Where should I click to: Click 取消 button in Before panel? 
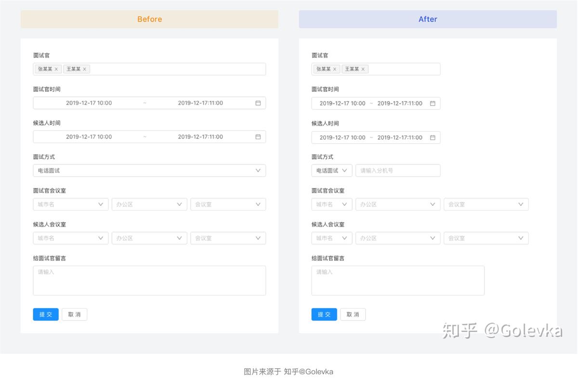[x=74, y=314]
